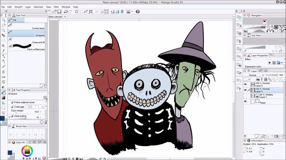Click the Navigator zoom in icon
Image resolution: width=286 pixels, height=160 pixels.
click(272, 27)
